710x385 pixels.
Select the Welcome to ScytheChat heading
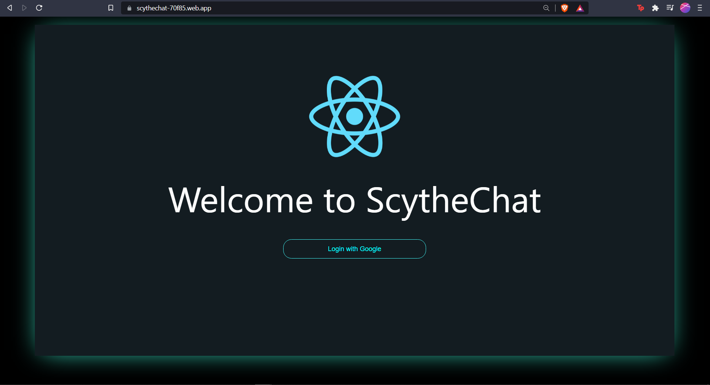pyautogui.click(x=354, y=200)
